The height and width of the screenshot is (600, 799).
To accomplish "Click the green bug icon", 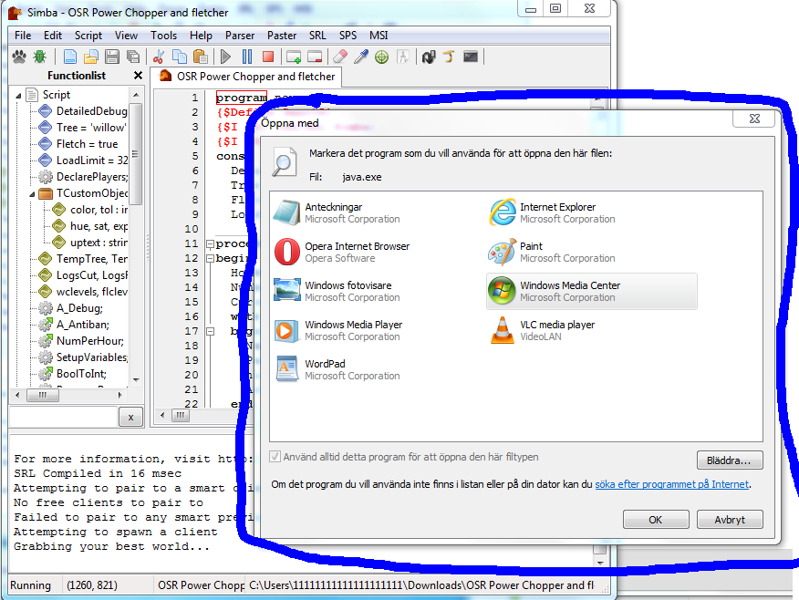I will click(40, 57).
